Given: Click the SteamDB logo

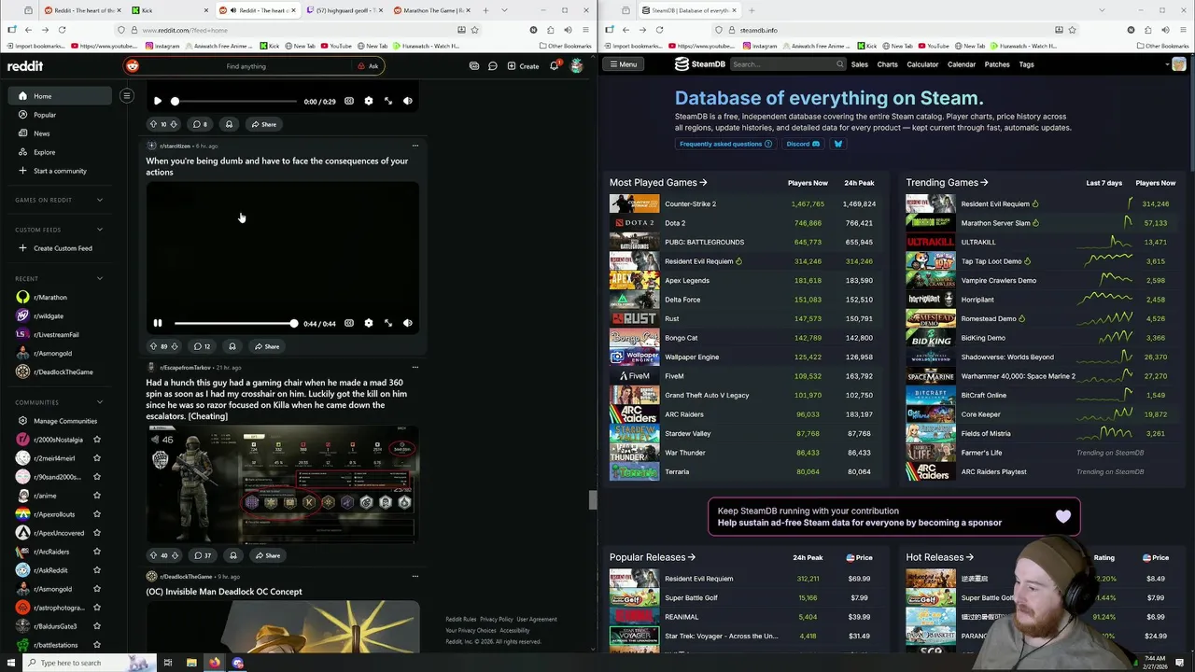Looking at the screenshot, I should 700,64.
